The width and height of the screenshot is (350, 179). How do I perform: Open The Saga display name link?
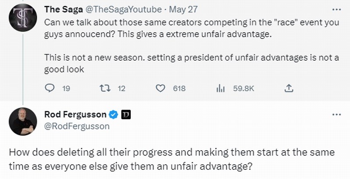(x=63, y=10)
